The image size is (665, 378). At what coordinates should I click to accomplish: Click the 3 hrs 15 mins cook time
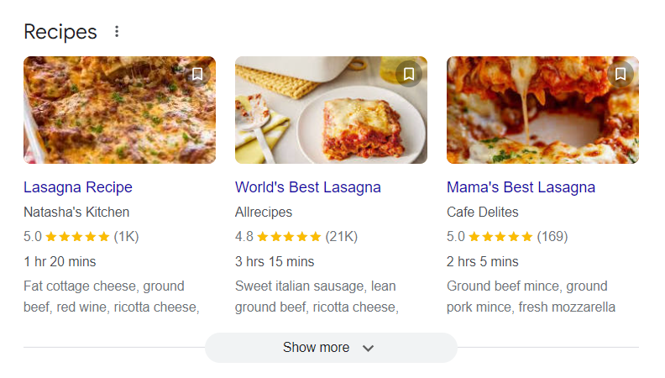click(275, 261)
